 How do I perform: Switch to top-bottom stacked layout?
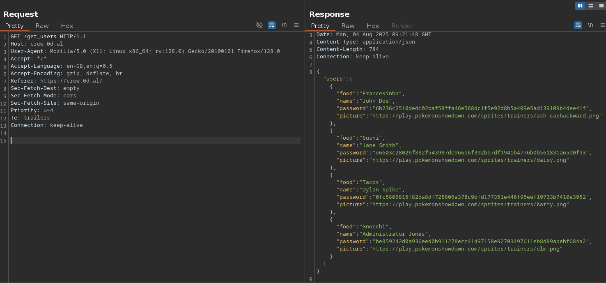[x=591, y=6]
